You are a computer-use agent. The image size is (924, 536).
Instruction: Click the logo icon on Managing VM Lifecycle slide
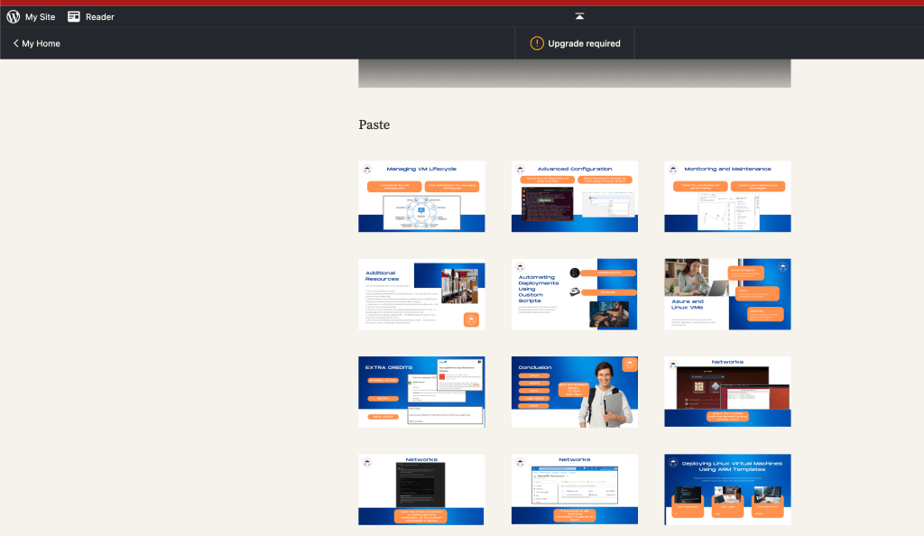click(x=367, y=169)
